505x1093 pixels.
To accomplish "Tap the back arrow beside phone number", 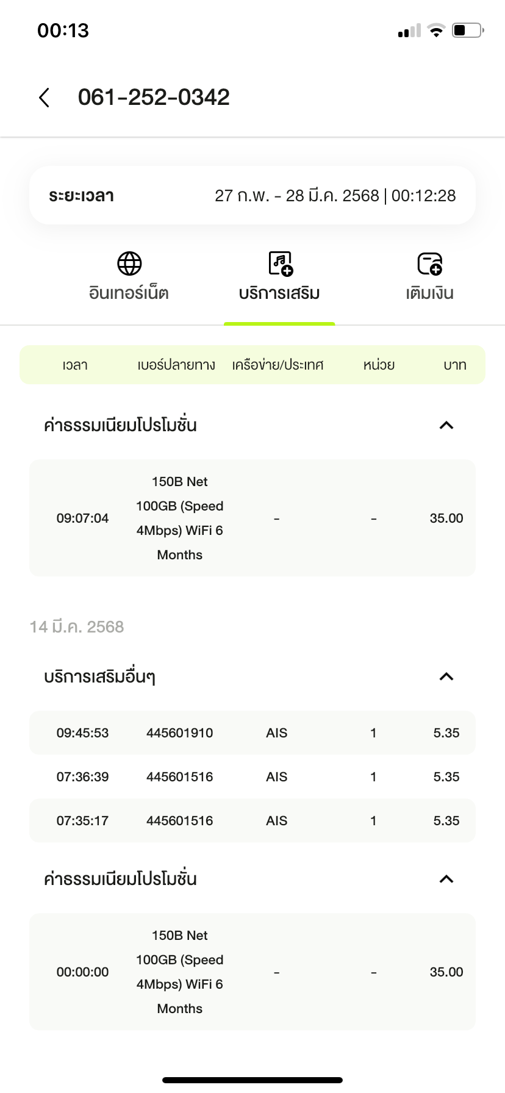I will (44, 98).
